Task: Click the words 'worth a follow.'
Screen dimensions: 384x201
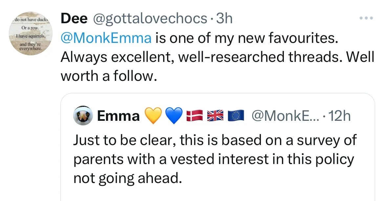Action: click(107, 76)
